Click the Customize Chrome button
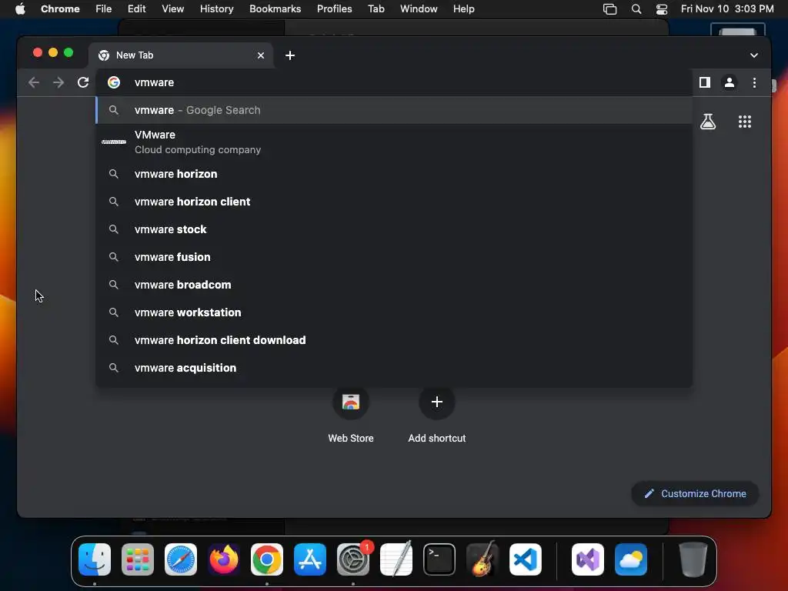Image resolution: width=788 pixels, height=591 pixels. point(695,493)
